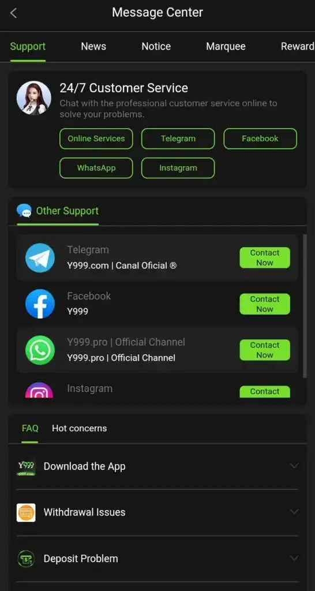Click Contact Now for Telegram

[x=265, y=258]
